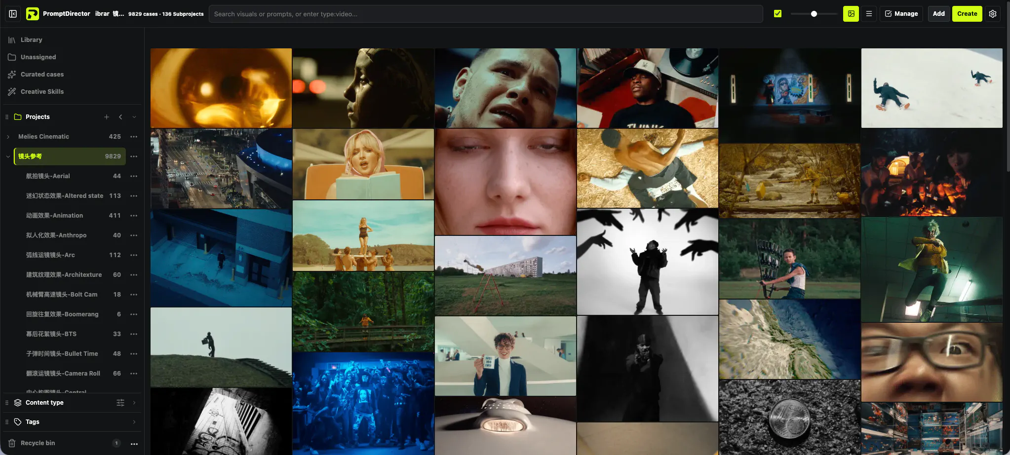Select 幕后花絮镜头-BTS subproject
Screen dimensions: 1010x455
click(73, 334)
